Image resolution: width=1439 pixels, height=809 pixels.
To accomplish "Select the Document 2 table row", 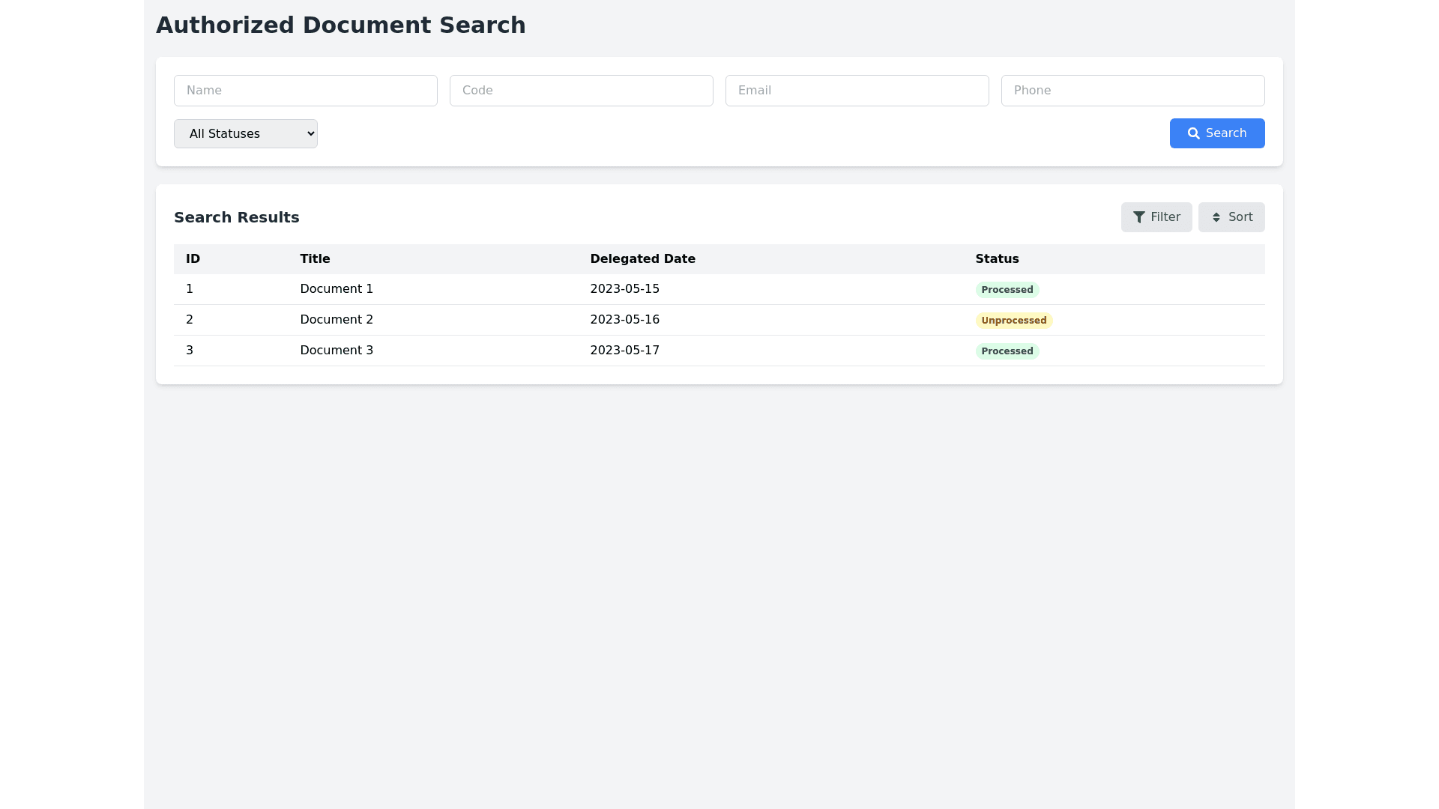I will (525, 320).
